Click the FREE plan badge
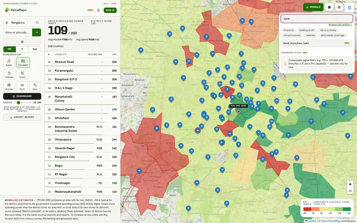 [x=91, y=10]
